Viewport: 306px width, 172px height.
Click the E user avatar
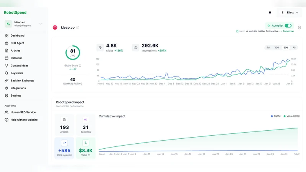(282, 13)
